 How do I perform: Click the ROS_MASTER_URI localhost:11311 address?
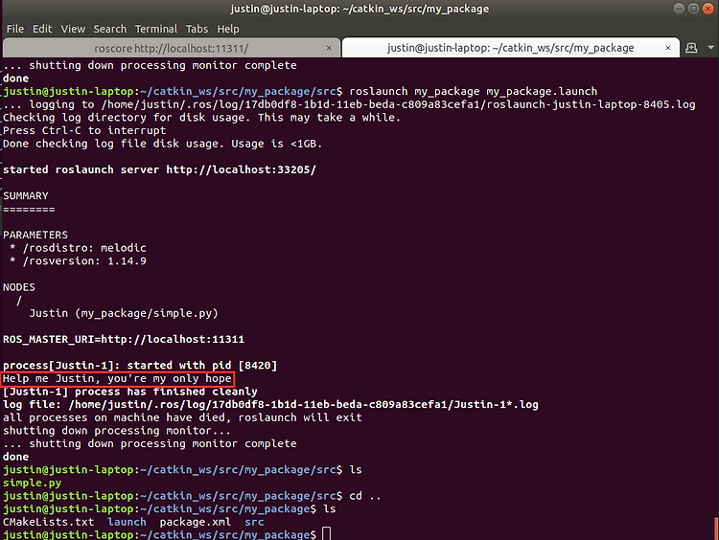173,339
